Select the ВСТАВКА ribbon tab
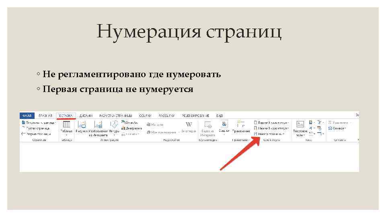This screenshot has width=386, height=217. pos(66,115)
